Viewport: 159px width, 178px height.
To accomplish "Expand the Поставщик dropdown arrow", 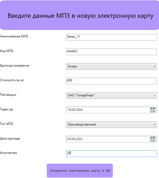I will (154, 95).
